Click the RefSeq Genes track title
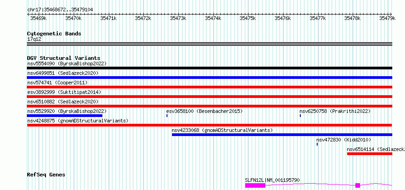The width and height of the screenshot is (405, 190). coord(46,175)
